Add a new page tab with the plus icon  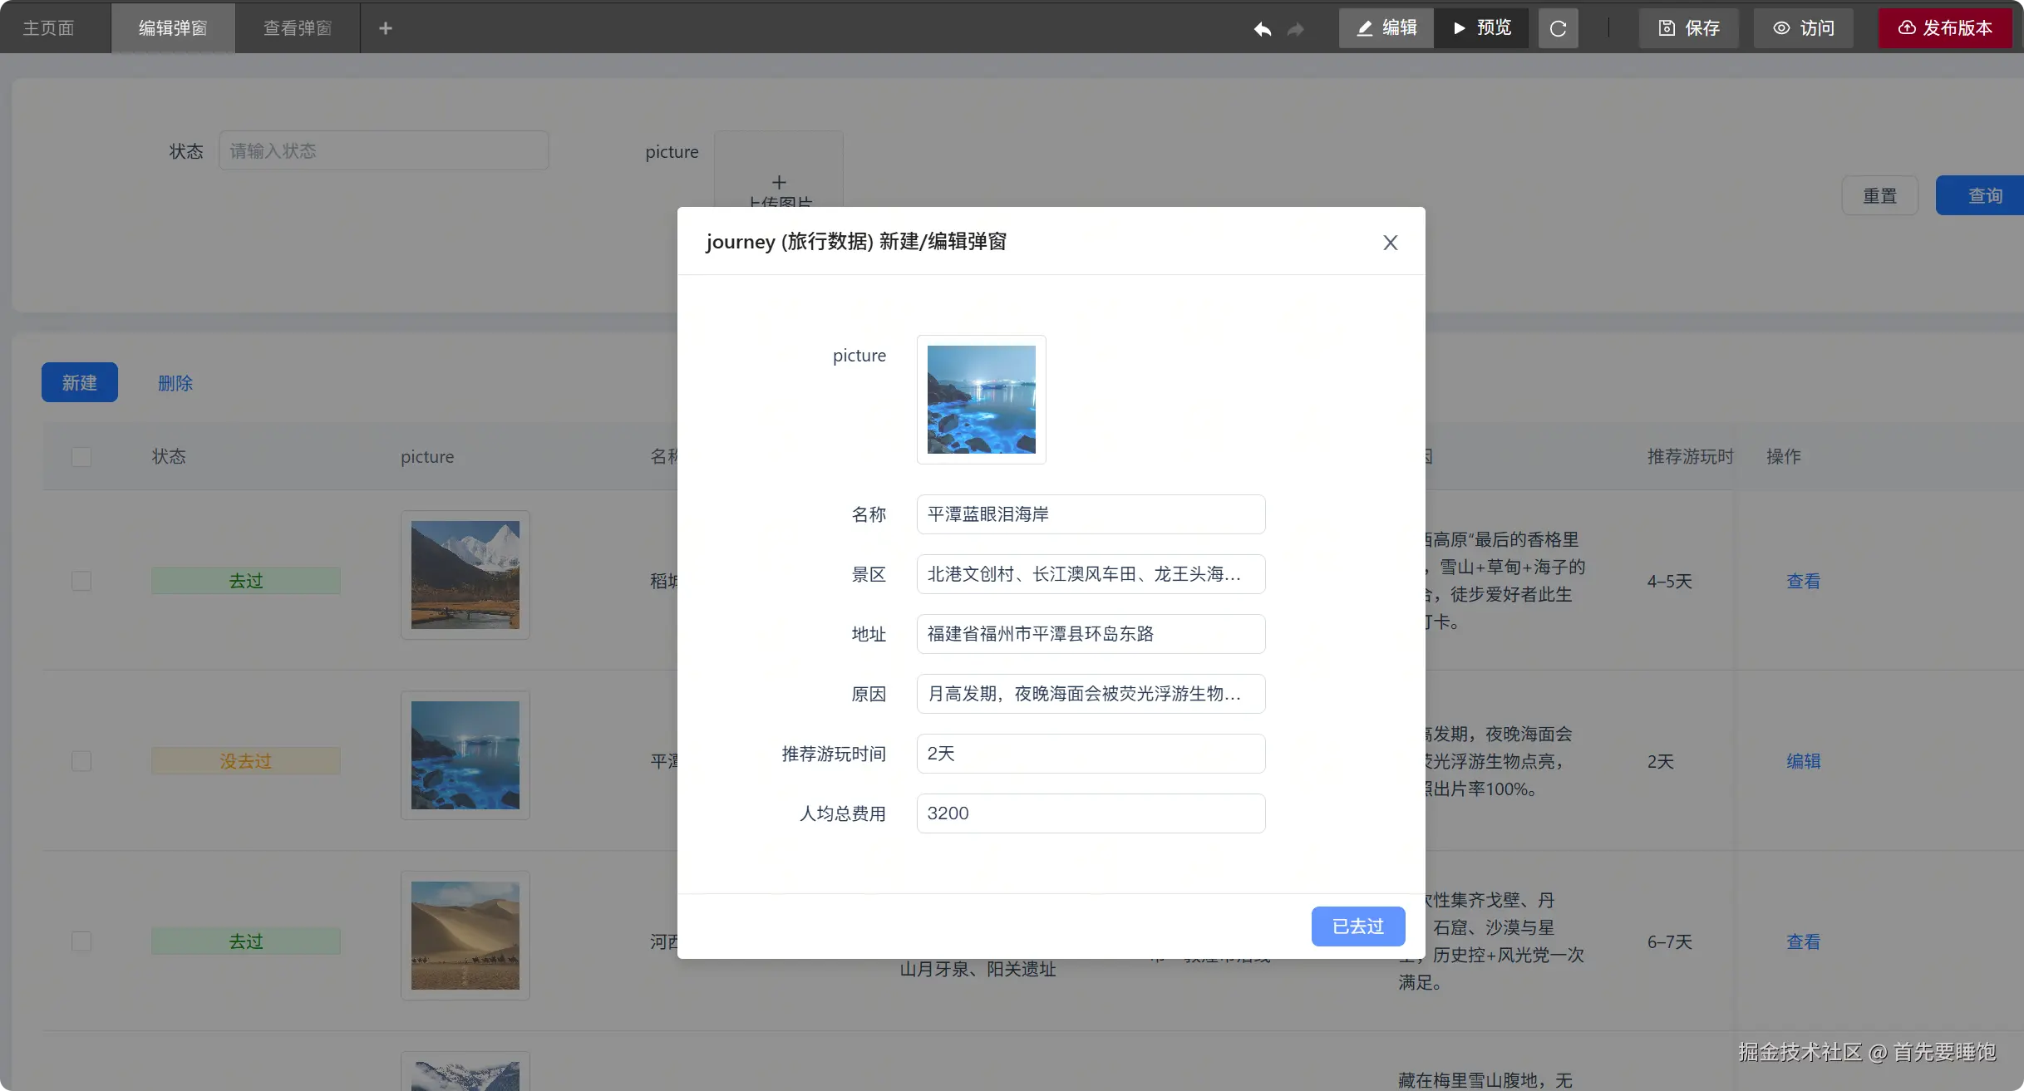pyautogui.click(x=385, y=28)
